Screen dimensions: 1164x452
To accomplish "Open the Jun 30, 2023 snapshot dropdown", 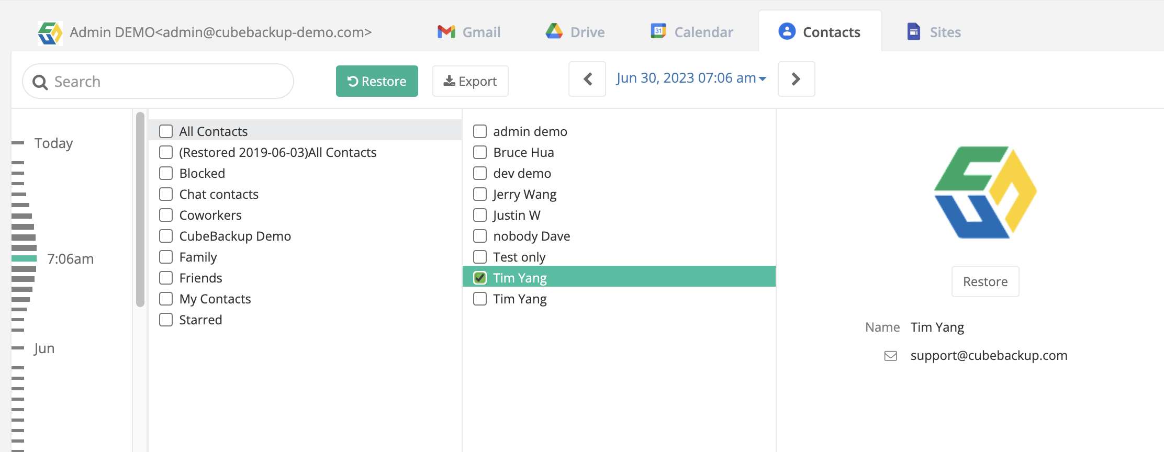I will 691,78.
